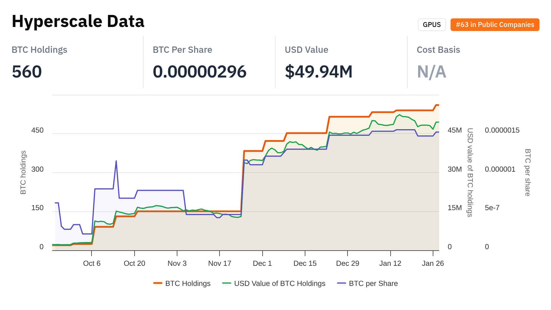The height and width of the screenshot is (310, 551).
Task: Click the #63 in Public Companies badge
Action: tap(495, 25)
